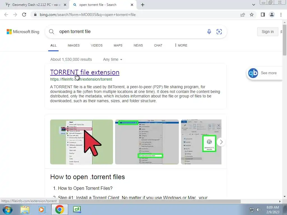Open the Chrome side panel
287x215 pixels.
tap(263, 15)
